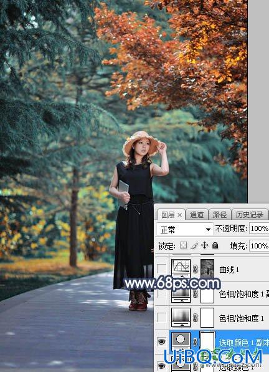
Task: Open the 正常 blend mode dropdown
Action: pyautogui.click(x=185, y=230)
